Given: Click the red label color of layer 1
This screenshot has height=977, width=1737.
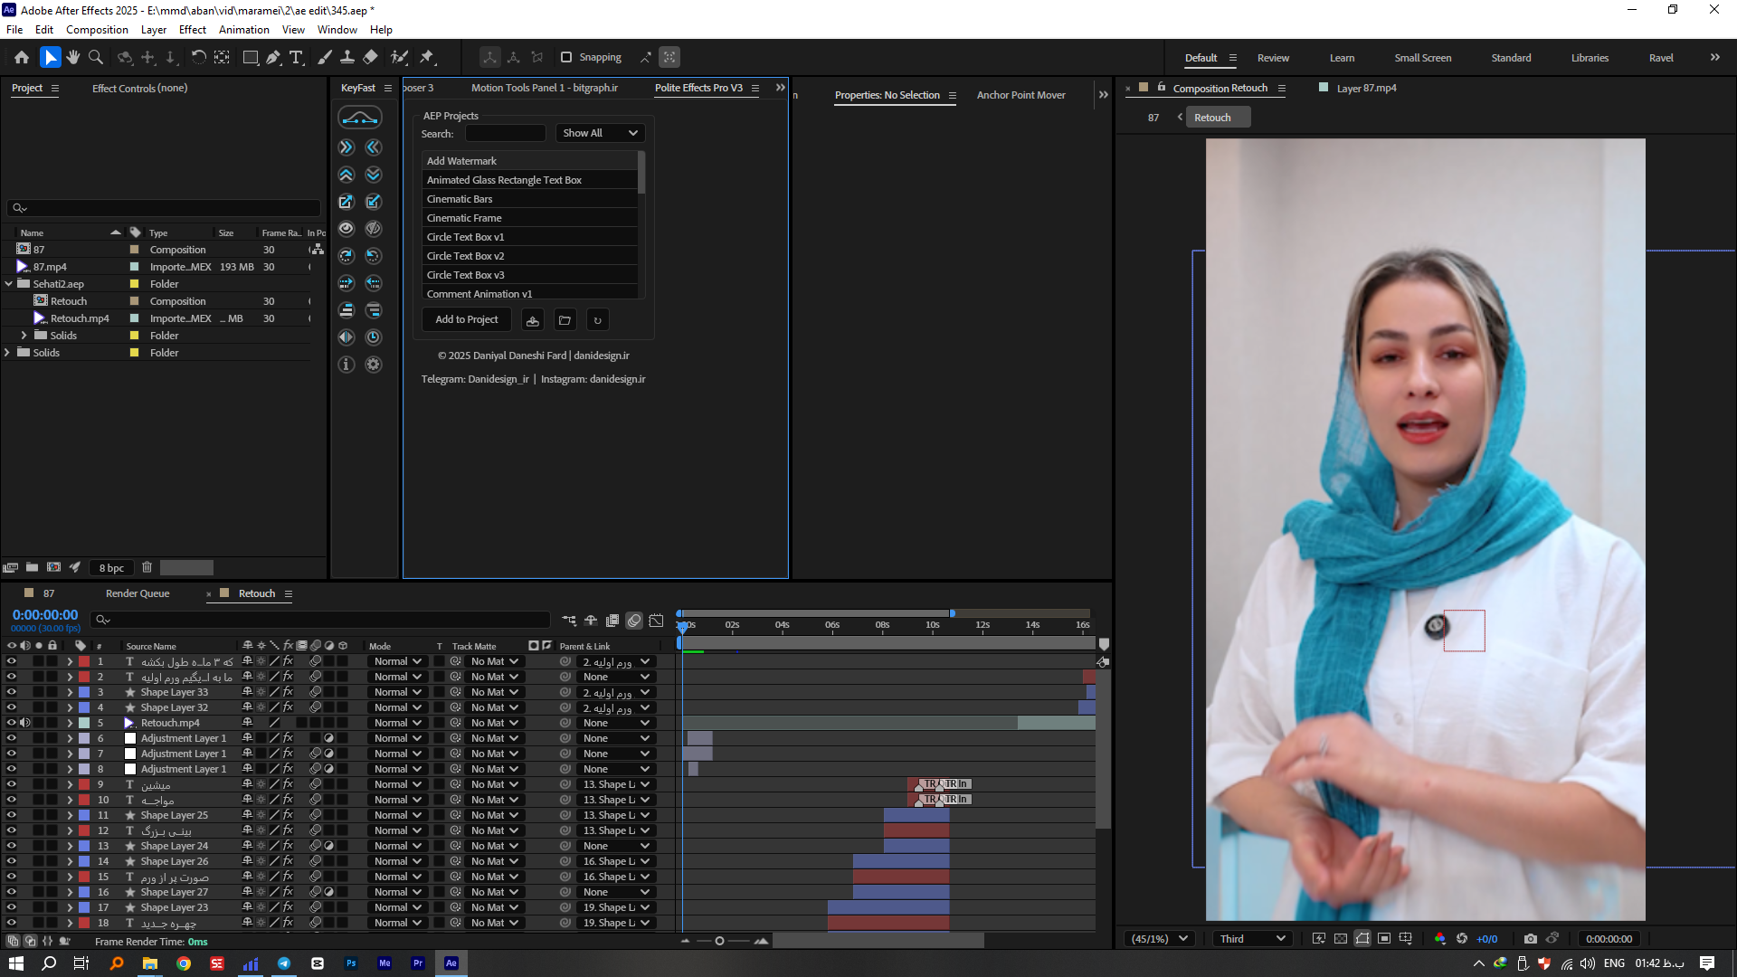Looking at the screenshot, I should click(x=84, y=661).
